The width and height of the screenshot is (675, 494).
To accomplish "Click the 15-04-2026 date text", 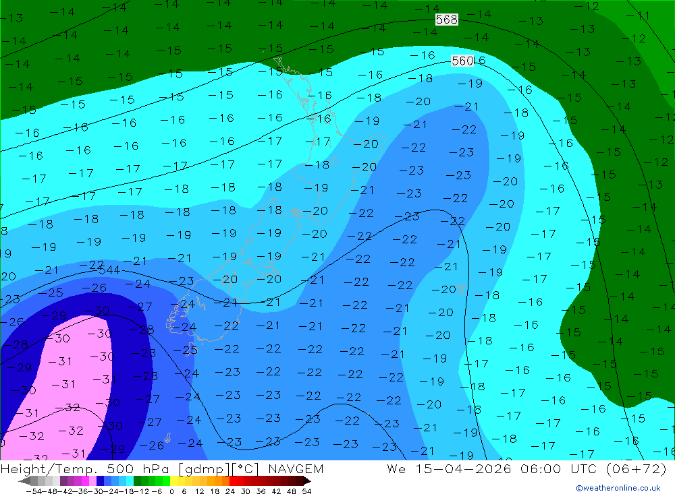I will point(463,468).
